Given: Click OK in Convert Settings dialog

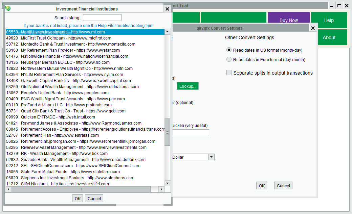Looking at the screenshot, I should coord(262,186).
